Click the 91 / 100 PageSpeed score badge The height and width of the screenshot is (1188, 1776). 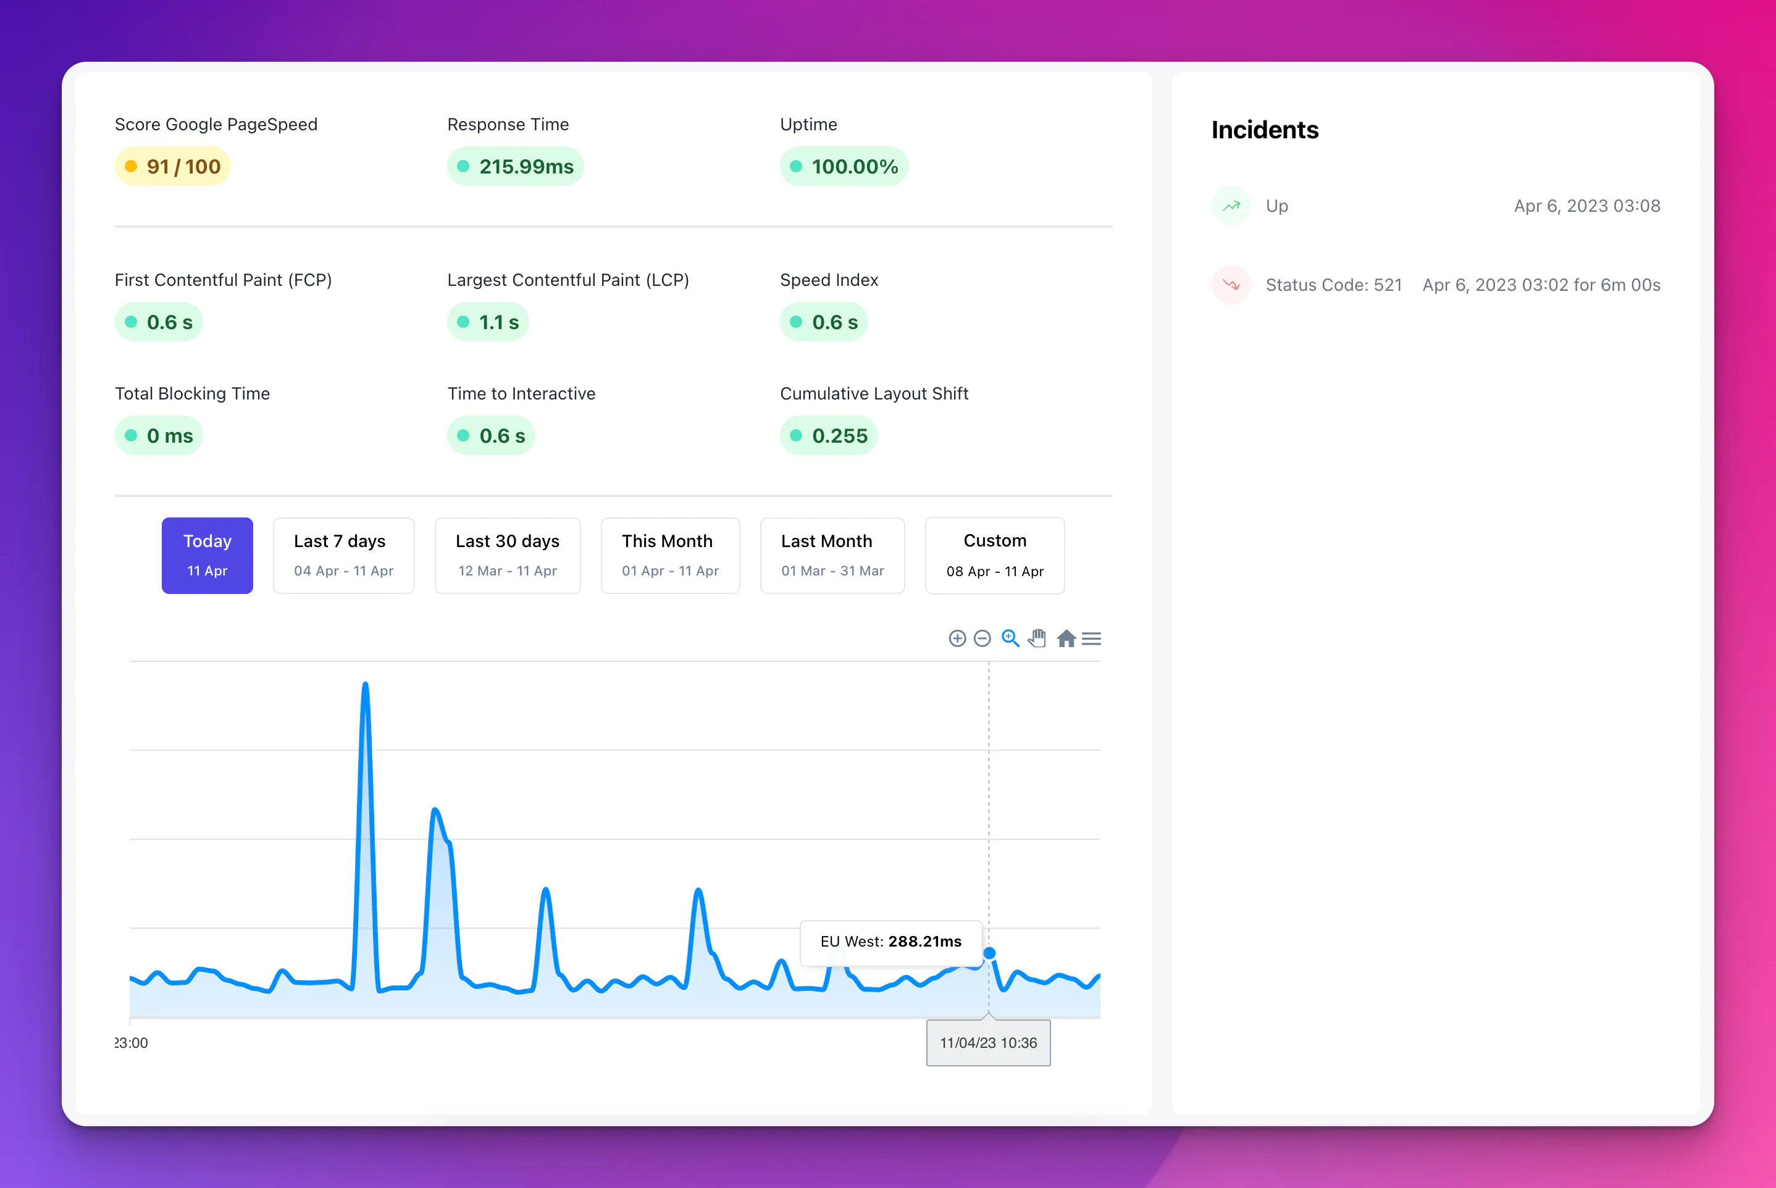click(x=173, y=167)
